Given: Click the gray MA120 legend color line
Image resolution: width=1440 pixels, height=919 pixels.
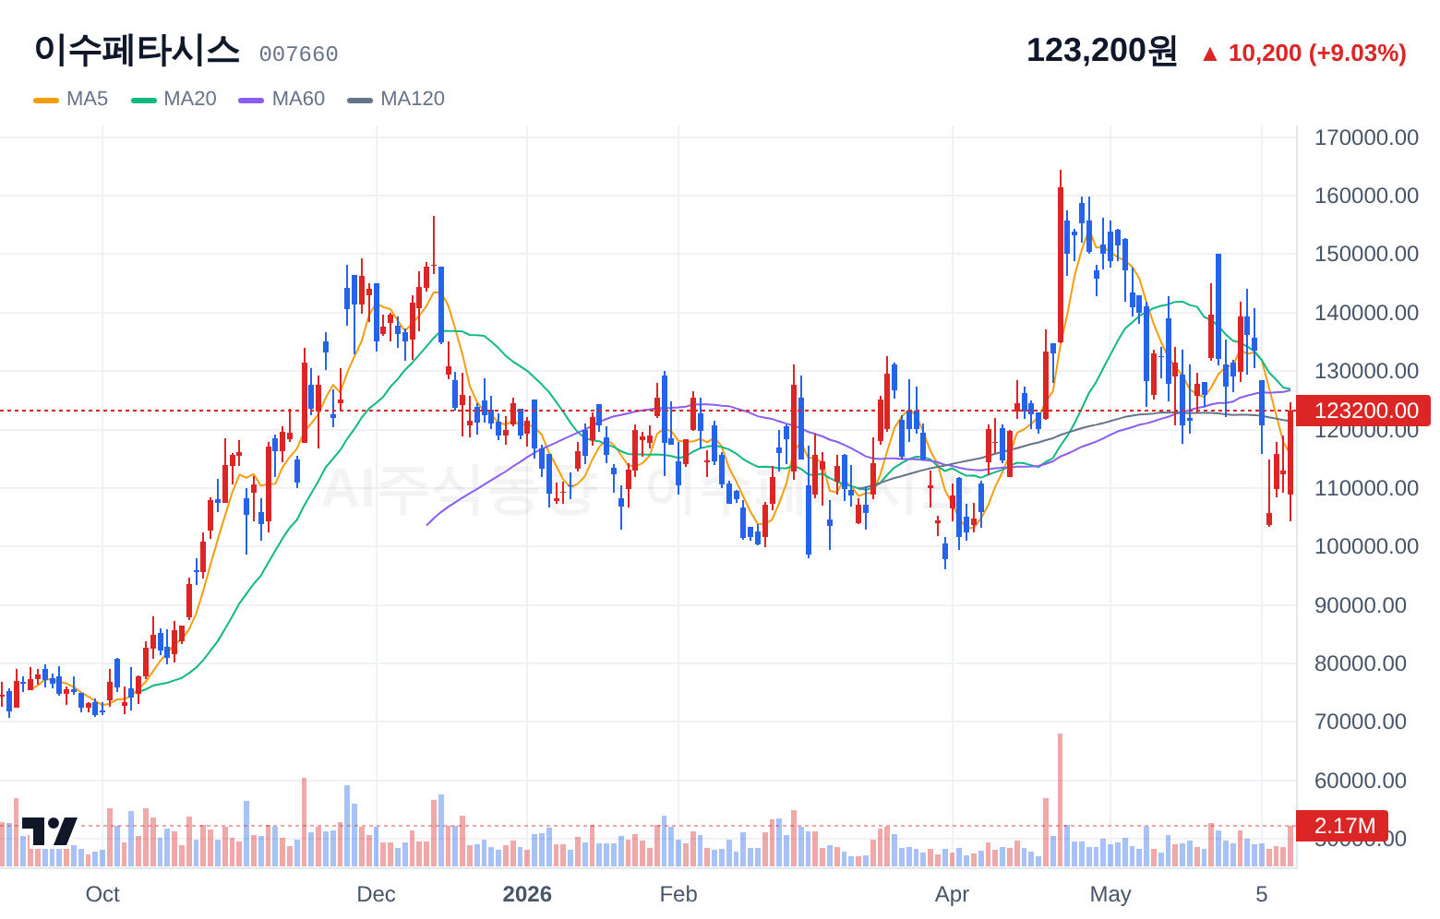Looking at the screenshot, I should pyautogui.click(x=360, y=100).
